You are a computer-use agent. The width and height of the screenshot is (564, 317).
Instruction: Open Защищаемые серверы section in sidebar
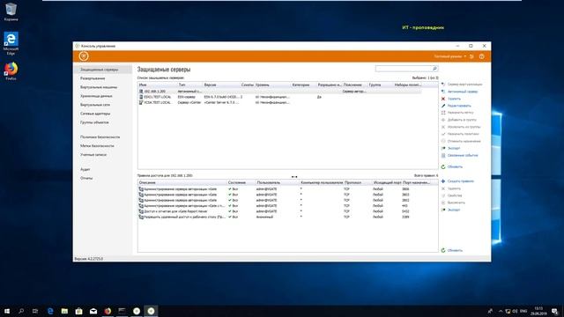coord(102,70)
